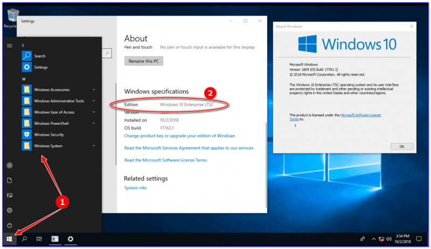Open Change product key or upgrade link
This screenshot has width=431, height=249.
click(179, 136)
